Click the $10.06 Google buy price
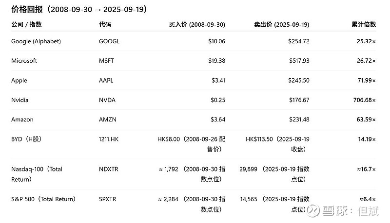This screenshot has width=390, height=223. coord(216,41)
